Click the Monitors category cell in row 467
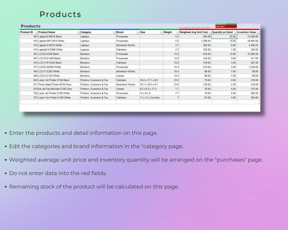 (x=98, y=58)
